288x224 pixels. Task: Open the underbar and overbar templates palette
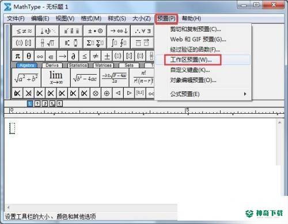point(142,43)
